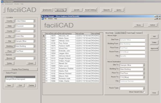Open the Room To dropdown
This screenshot has width=161, height=103.
click(x=144, y=77)
